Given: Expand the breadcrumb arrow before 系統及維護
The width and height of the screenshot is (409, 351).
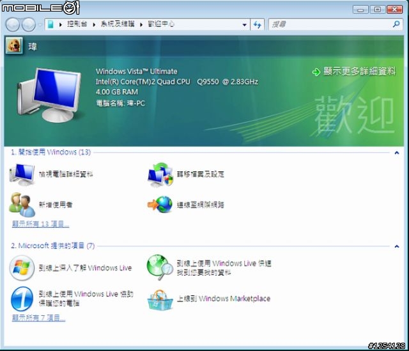Looking at the screenshot, I should (94, 24).
